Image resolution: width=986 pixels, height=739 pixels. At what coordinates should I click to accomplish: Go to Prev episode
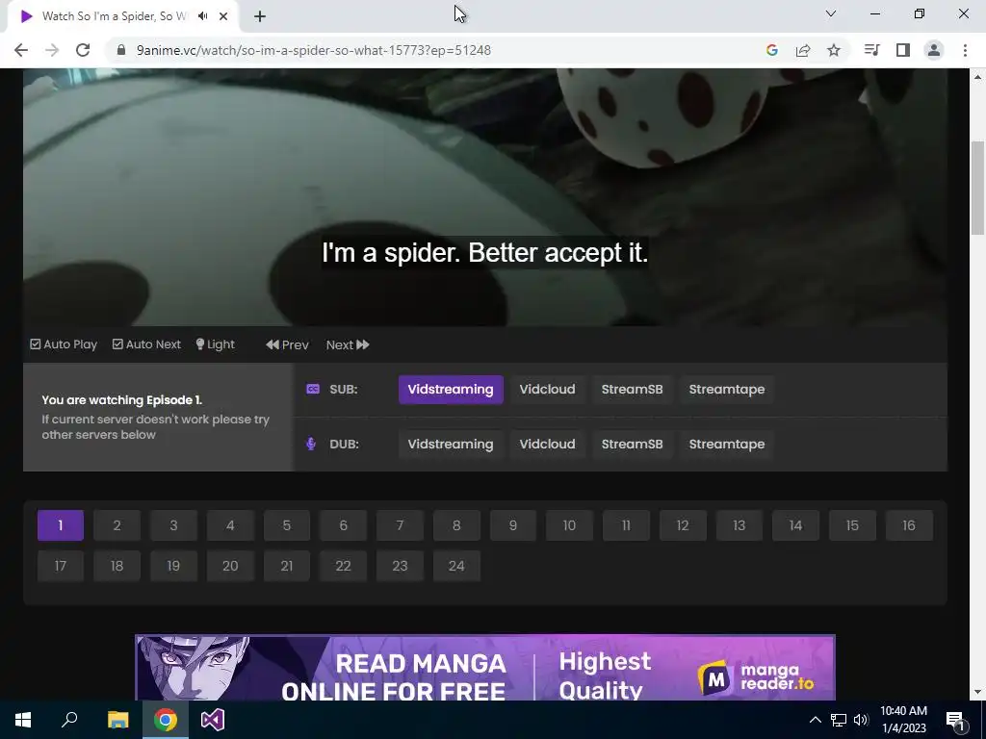click(x=287, y=344)
